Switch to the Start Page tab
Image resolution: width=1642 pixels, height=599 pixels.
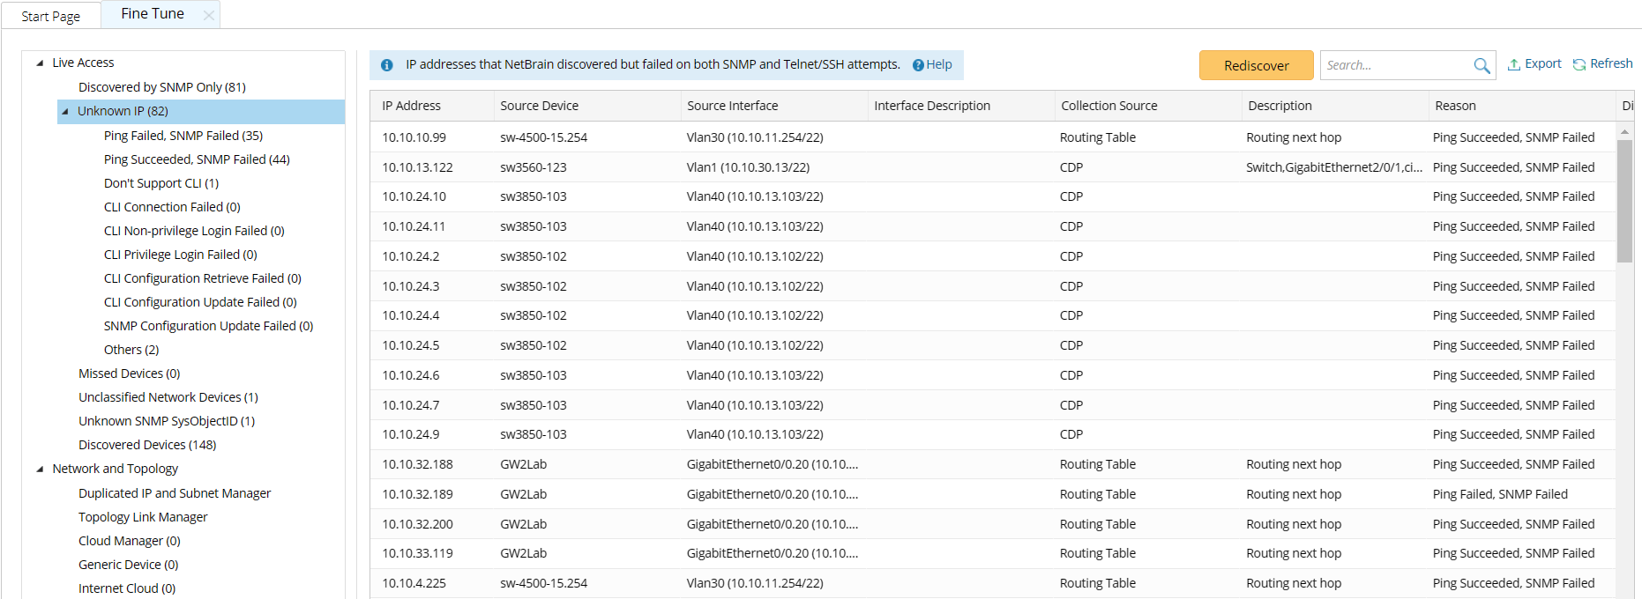[50, 16]
